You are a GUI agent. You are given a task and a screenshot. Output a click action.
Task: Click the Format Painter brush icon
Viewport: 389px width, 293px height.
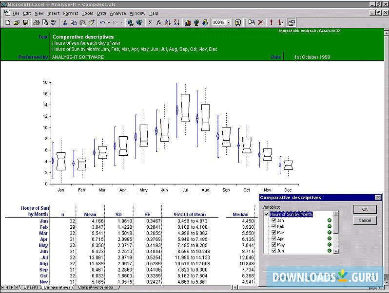(x=90, y=22)
